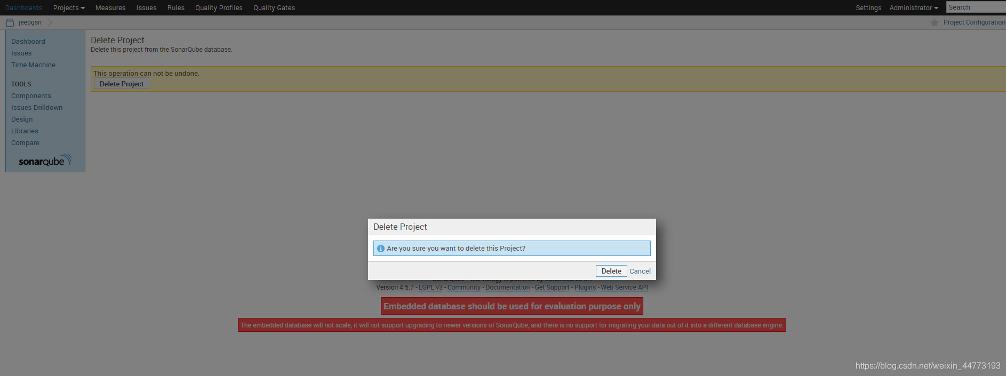Click the project icon beside jeepgsn

click(10, 22)
